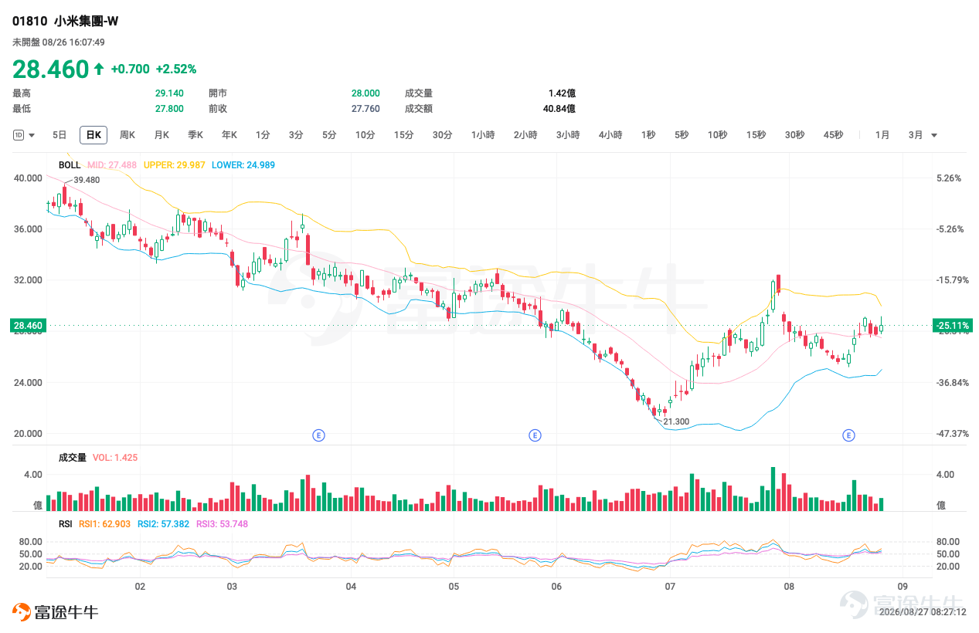Switch chart to 1小時 interval
The width and height of the screenshot is (979, 633).
(x=483, y=135)
